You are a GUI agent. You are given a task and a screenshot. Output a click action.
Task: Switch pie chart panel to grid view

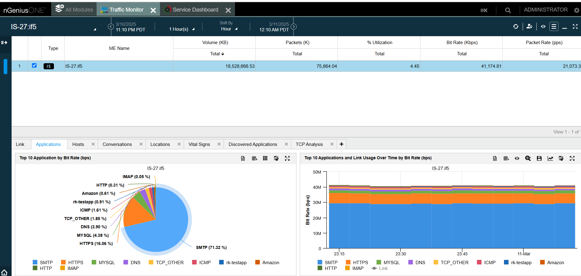265,158
